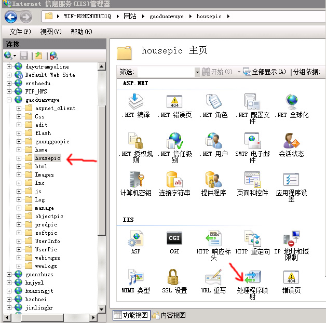Expand the Default Web Site node
Viewport: 326px width, 323px height.
click(x=9, y=75)
